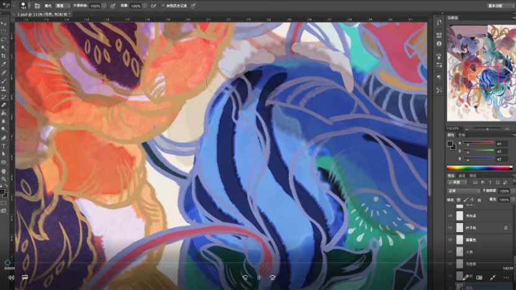Select the Clone Stamp tool
This screenshot has height=290, width=516.
pyautogui.click(x=4, y=89)
